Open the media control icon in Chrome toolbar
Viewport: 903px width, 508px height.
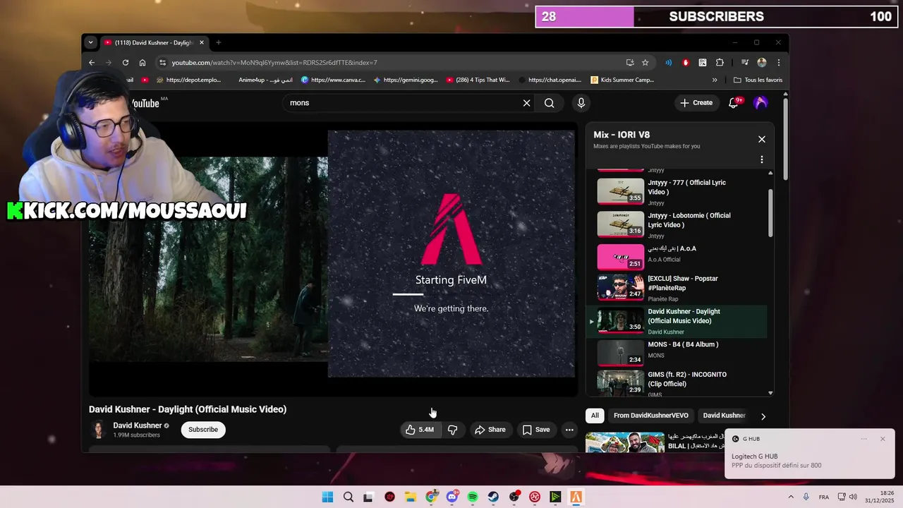click(x=744, y=62)
